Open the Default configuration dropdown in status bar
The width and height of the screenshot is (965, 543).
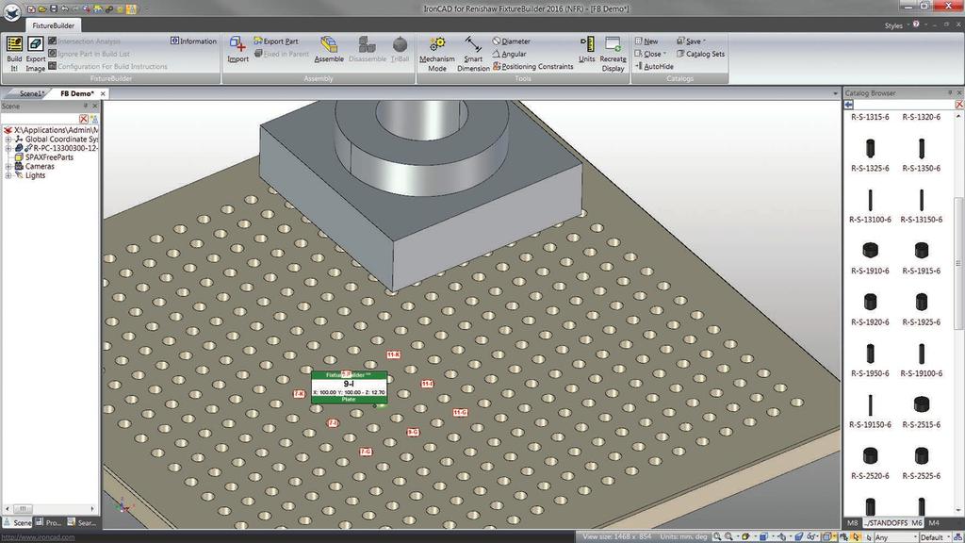click(x=934, y=536)
